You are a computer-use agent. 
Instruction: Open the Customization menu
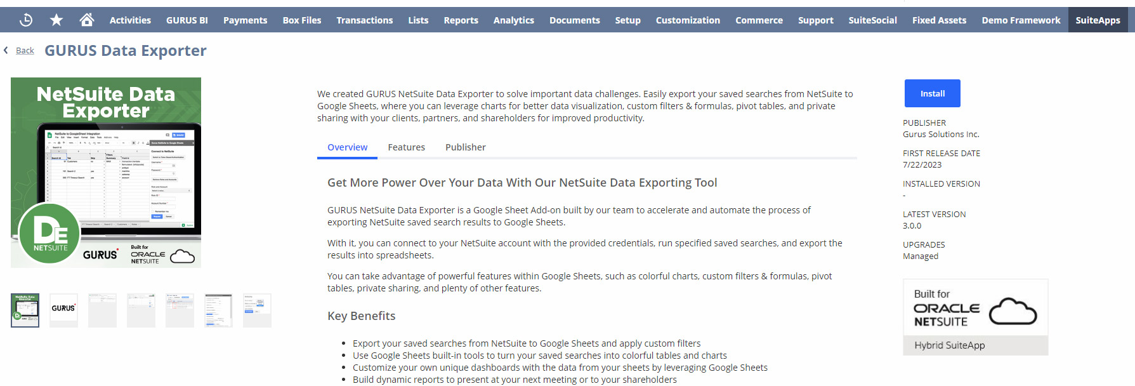(x=688, y=20)
